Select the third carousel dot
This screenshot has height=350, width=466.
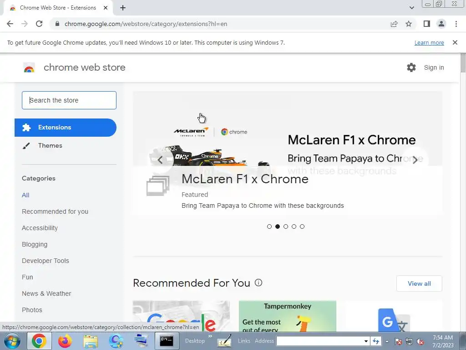point(286,226)
